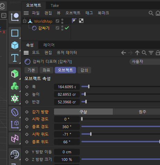
Task: Select the Text spline tool
Action: click(15, 58)
